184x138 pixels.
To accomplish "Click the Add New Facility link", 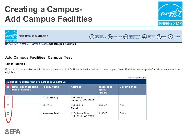I will 137,78.
